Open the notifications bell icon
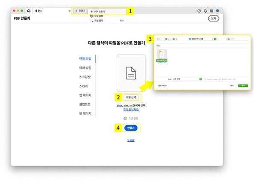Viewport: 254px width, 180px height. point(205,11)
